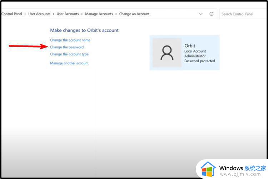Go to Control Panel breadcrumb

pos(12,14)
